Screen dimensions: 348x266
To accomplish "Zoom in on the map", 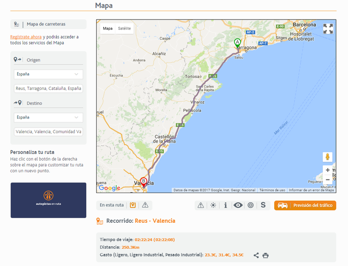I will [x=328, y=171].
